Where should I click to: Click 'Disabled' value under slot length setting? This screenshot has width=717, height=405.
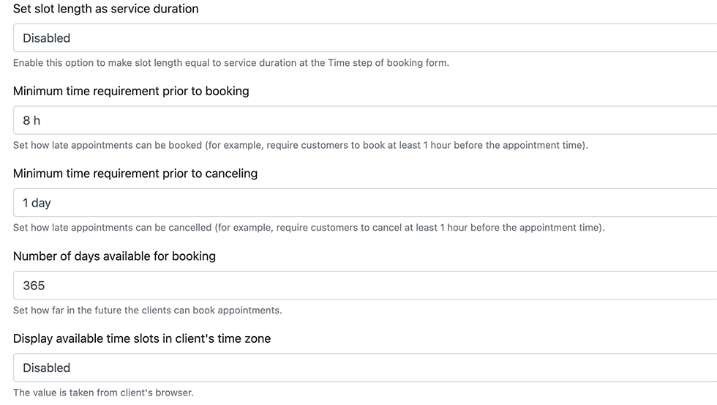pyautogui.click(x=46, y=38)
